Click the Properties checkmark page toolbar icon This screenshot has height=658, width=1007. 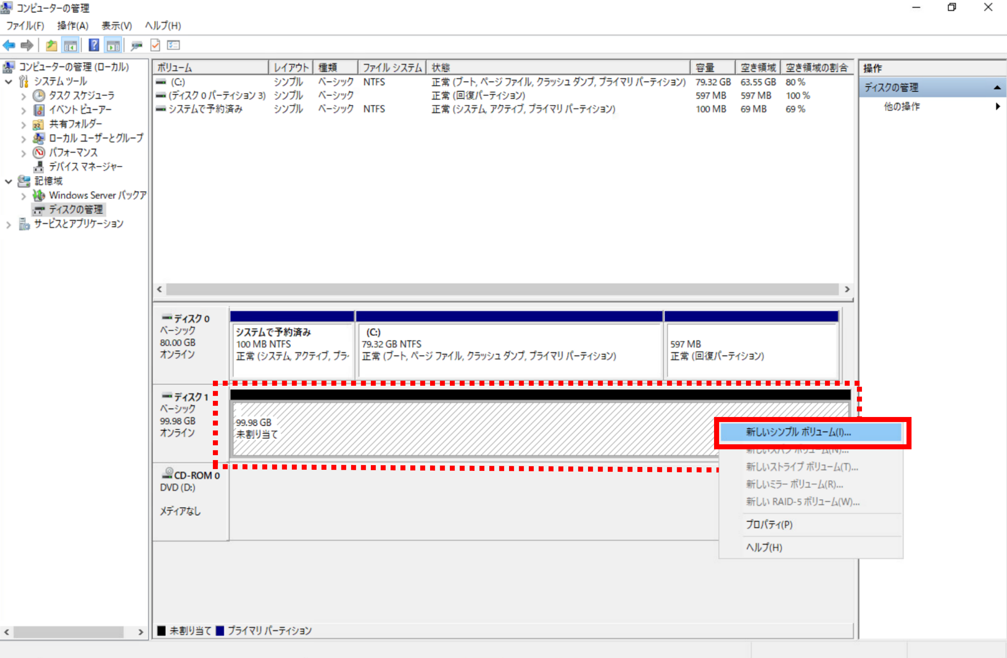[x=155, y=45]
